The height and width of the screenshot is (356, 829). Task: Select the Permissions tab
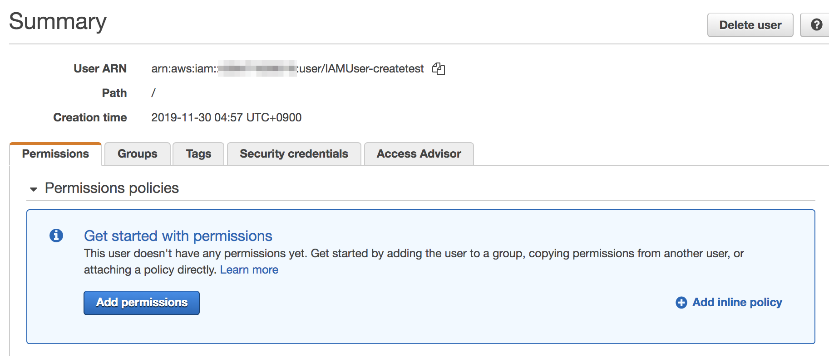point(55,154)
